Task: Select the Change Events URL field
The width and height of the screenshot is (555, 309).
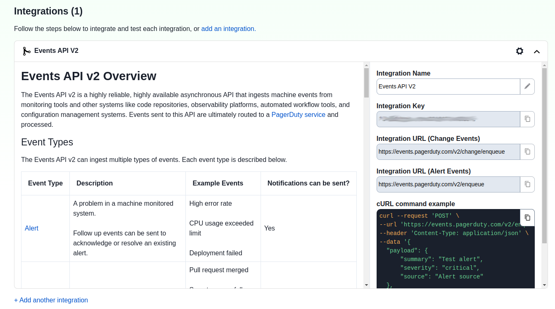Action: pyautogui.click(x=448, y=152)
